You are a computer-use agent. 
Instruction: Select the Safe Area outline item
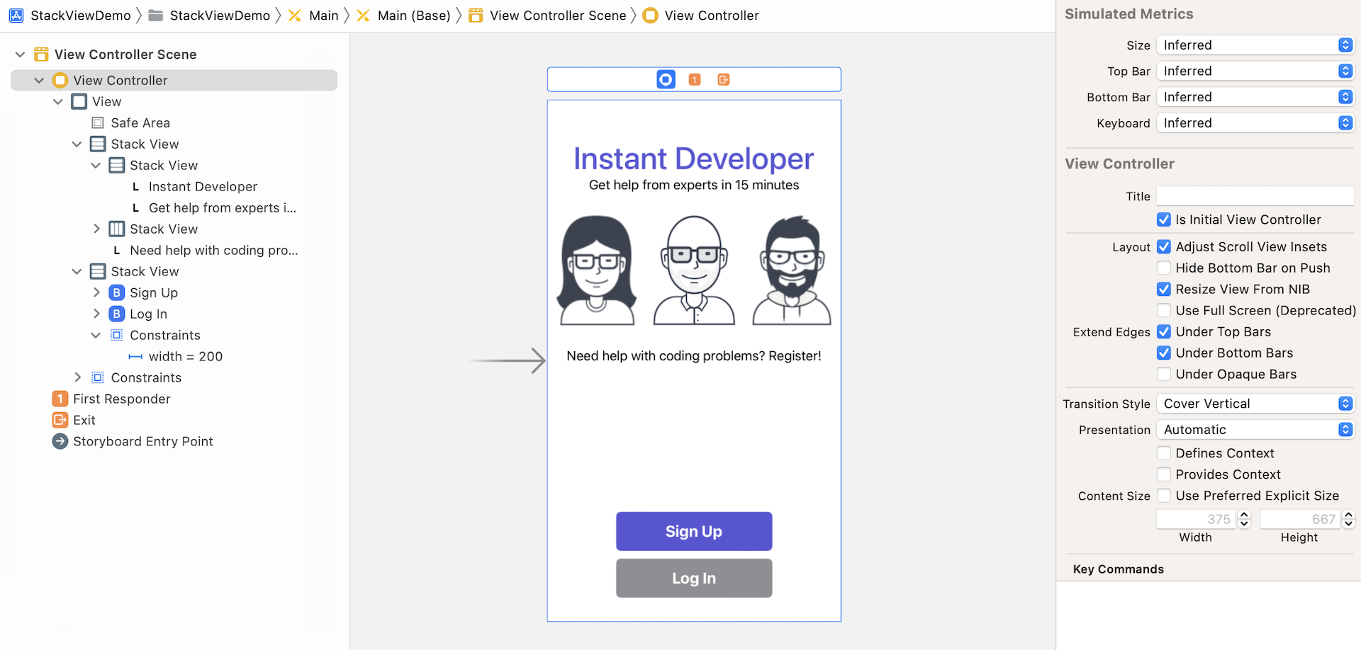[140, 122]
